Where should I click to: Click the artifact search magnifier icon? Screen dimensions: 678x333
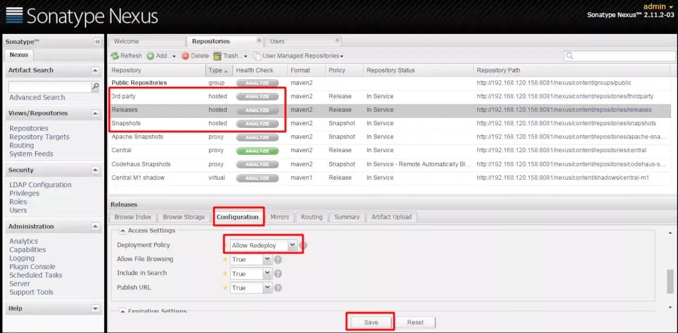click(96, 86)
